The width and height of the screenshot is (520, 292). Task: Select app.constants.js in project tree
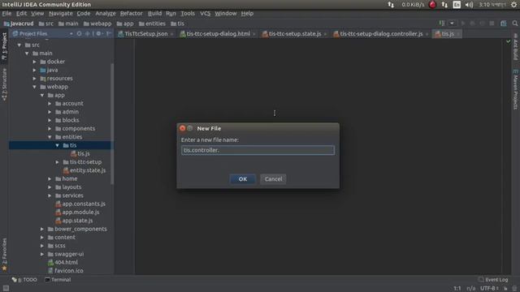tap(80, 204)
